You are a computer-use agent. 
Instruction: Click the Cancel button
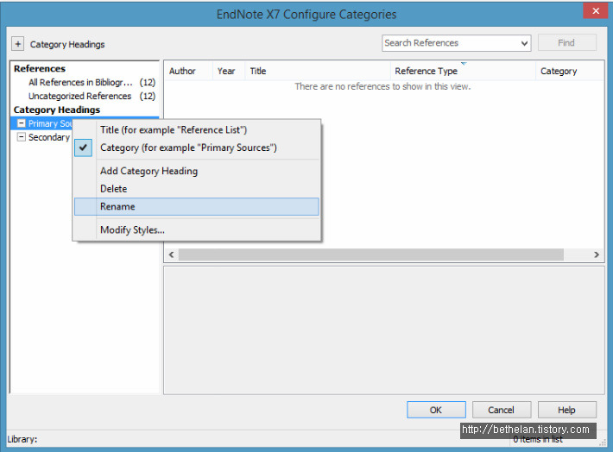[502, 410]
